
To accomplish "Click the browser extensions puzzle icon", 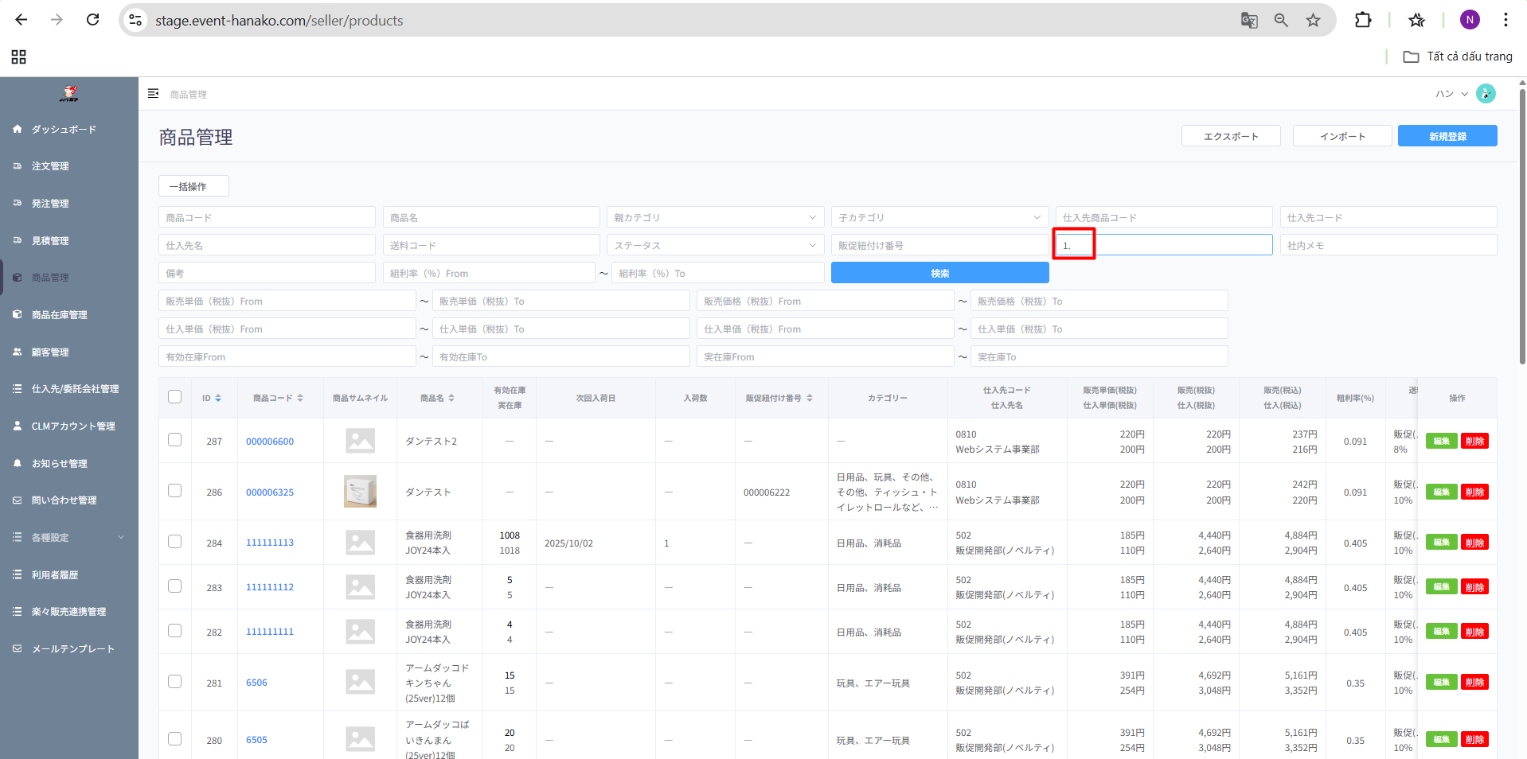I will coord(1362,20).
